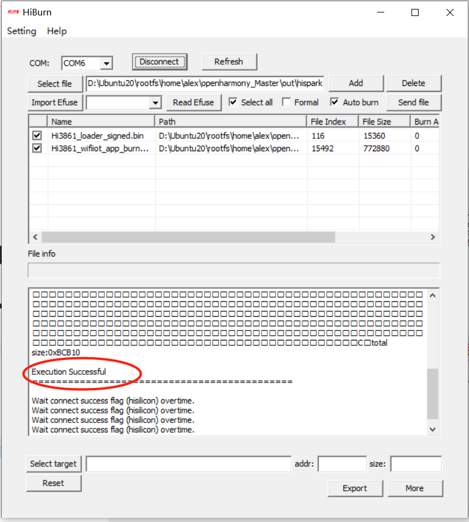
Task: Click the Execution Successful log line
Action: coord(69,371)
